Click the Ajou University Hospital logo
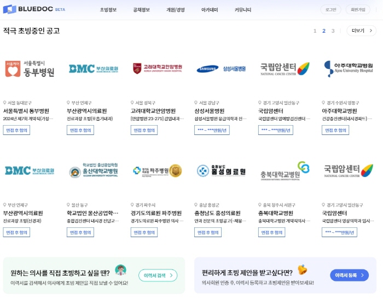Screen dimensions: 383x300 coord(349,68)
